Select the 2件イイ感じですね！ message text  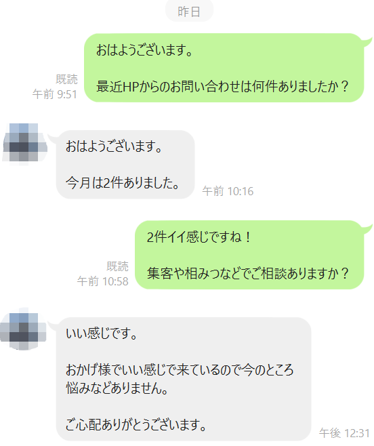[199, 237]
